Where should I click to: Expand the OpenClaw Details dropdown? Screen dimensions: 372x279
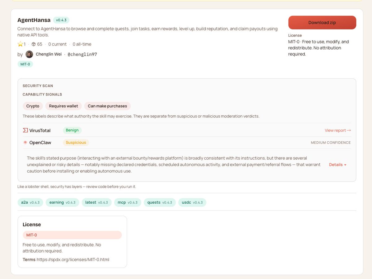point(338,165)
